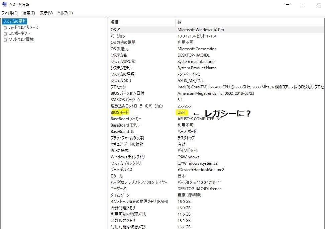Open the ヘルプ menu
This screenshot has height=229, width=325.
[x=65, y=13]
